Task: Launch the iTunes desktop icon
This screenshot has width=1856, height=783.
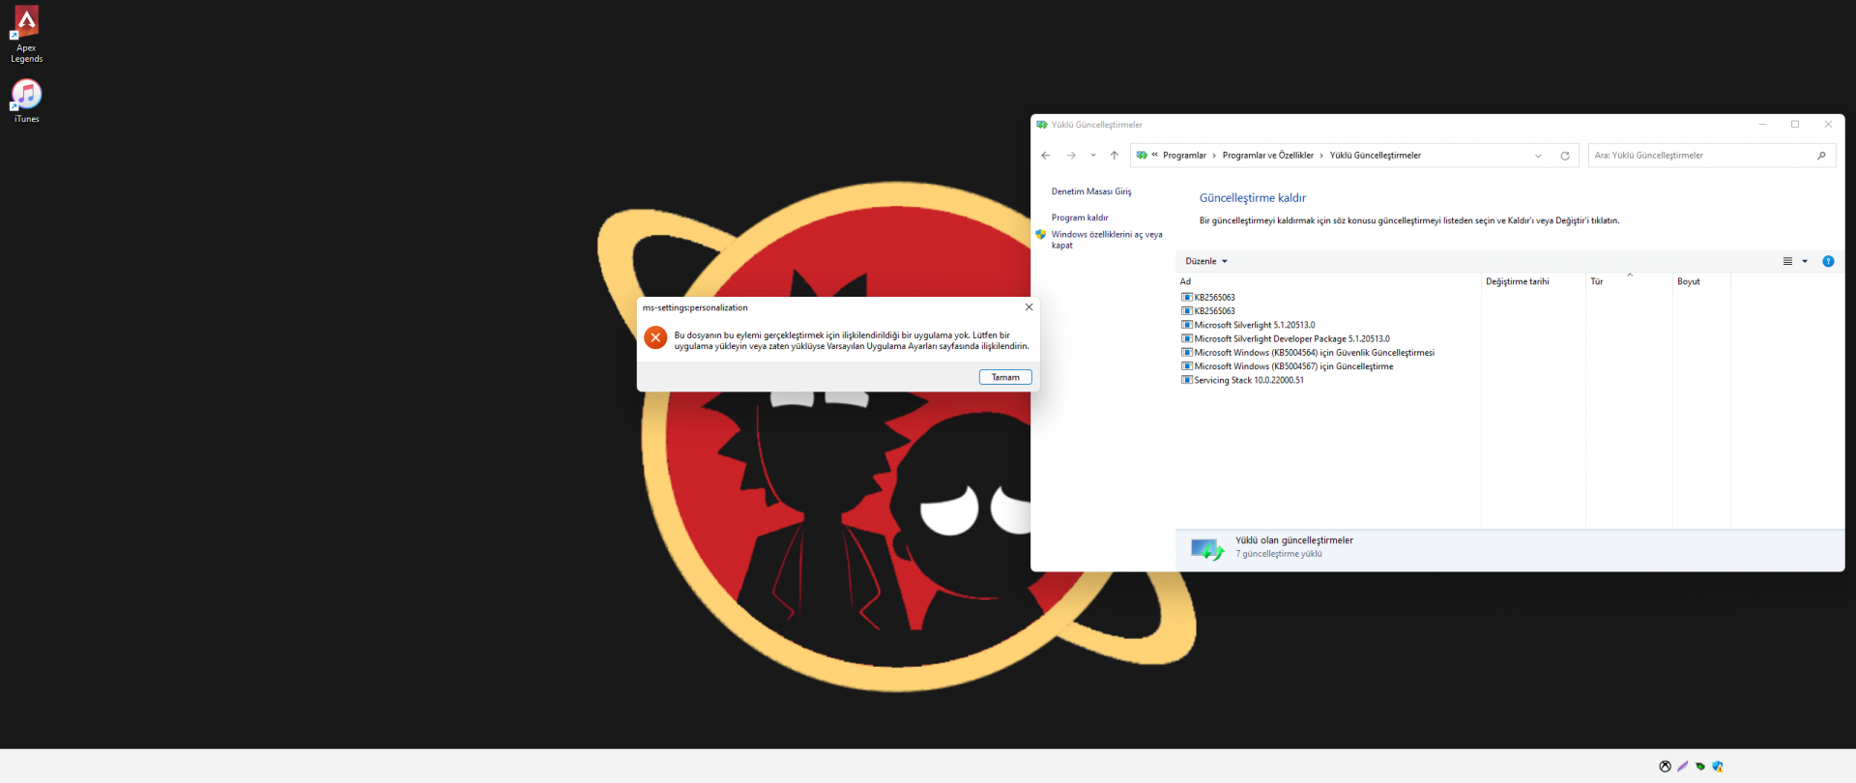Action: point(26,101)
